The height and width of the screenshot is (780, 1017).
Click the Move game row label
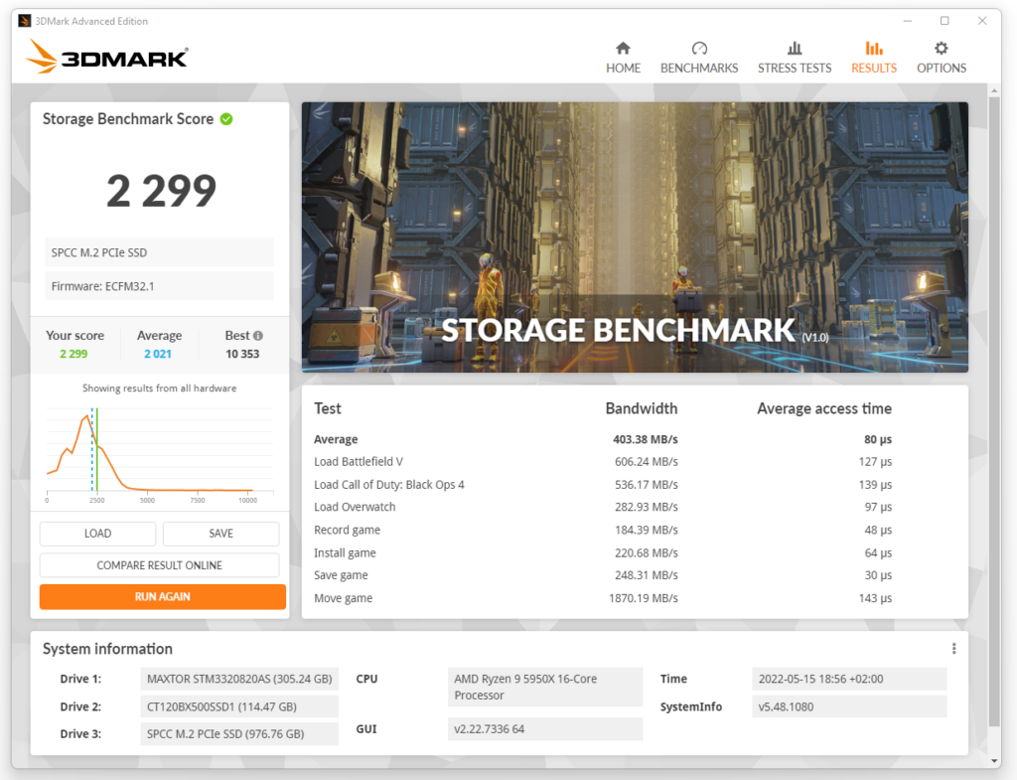(x=343, y=598)
